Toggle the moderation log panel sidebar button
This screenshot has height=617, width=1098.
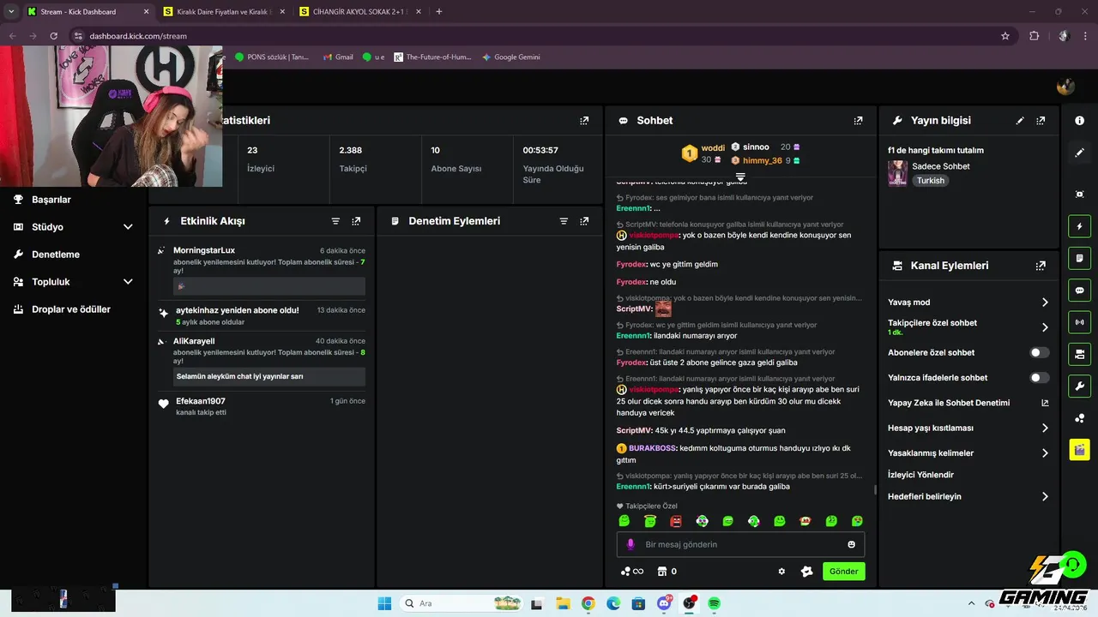1079,258
